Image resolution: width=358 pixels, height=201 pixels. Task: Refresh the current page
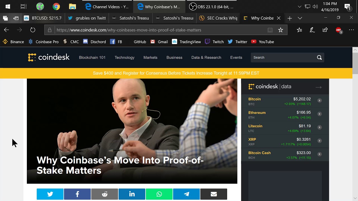(33, 30)
